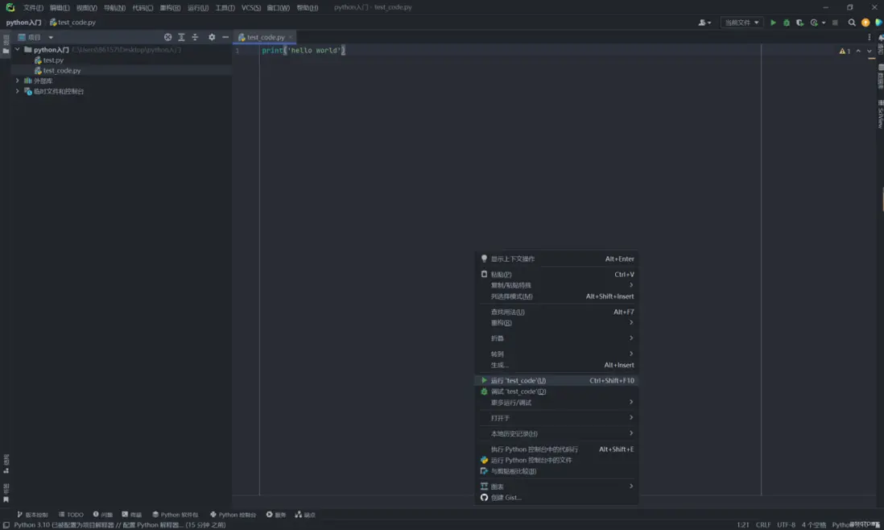The height and width of the screenshot is (530, 884).
Task: Click the Debug bug icon in the toolbar
Action: click(787, 23)
